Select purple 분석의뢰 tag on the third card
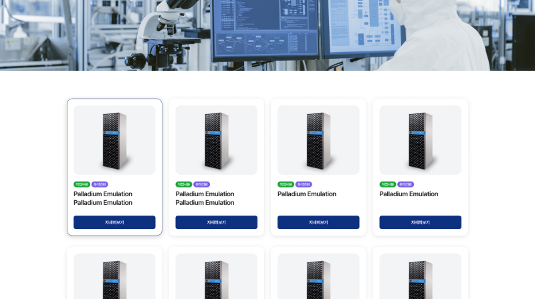This screenshot has width=535, height=299. click(x=304, y=184)
